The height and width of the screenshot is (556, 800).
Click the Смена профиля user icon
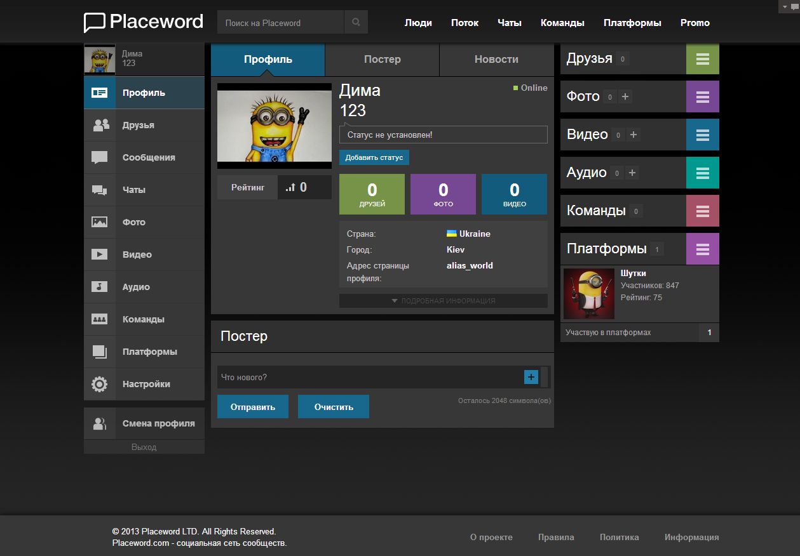point(100,423)
